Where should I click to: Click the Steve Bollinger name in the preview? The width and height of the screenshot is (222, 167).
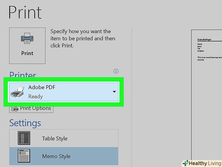pos(204,39)
